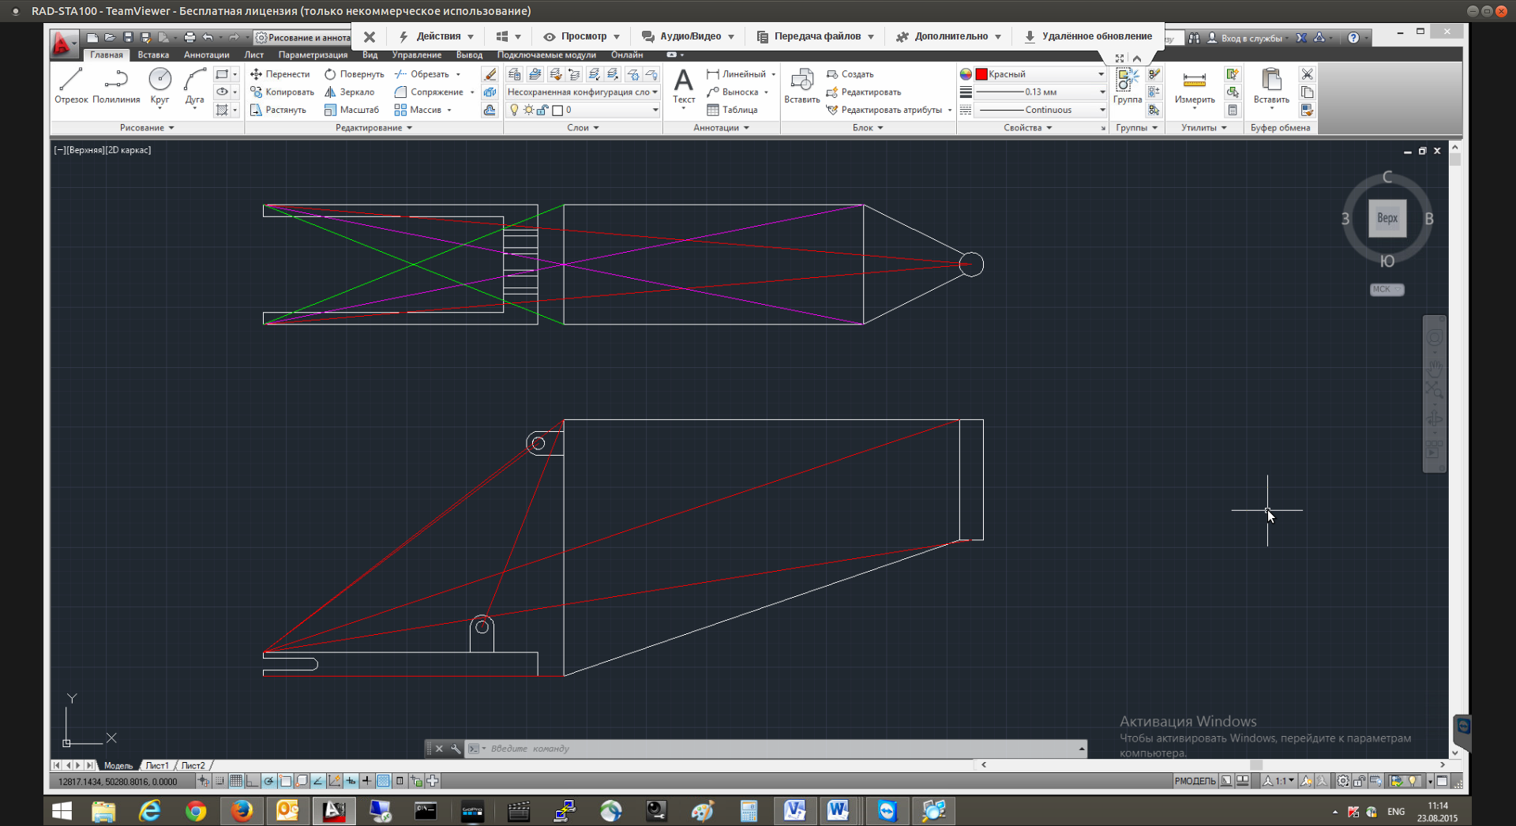Screen dimensions: 1516x826
Task: Switch to the Аннотации ribbon tab
Action: [206, 55]
